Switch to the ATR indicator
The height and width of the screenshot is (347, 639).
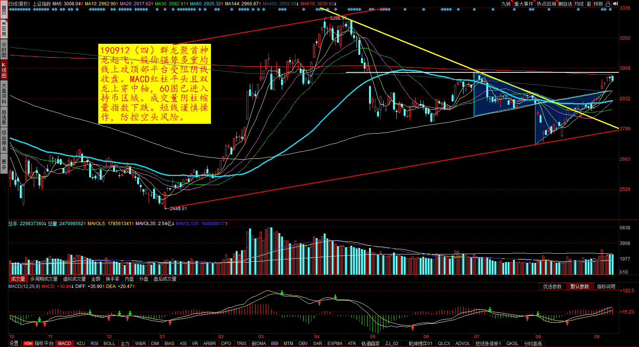click(352, 343)
